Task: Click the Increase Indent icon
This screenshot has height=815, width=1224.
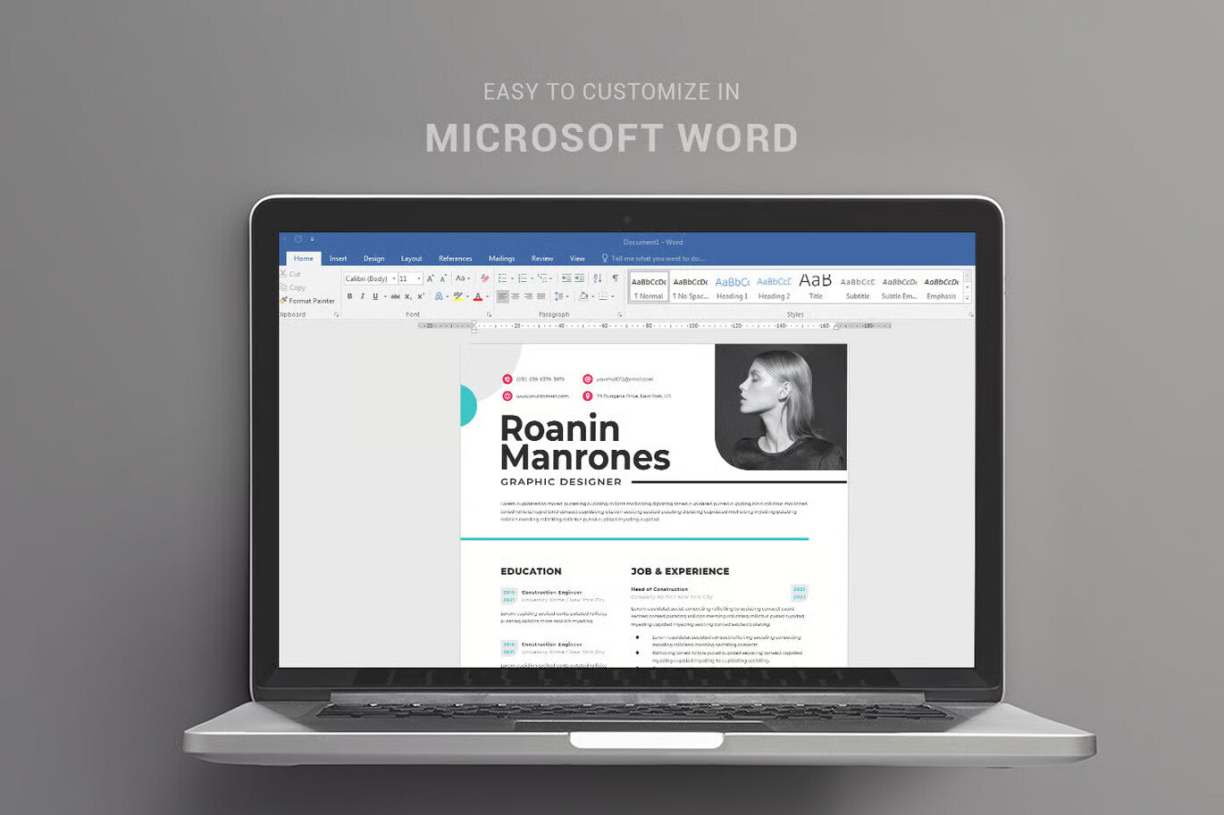Action: coord(579,279)
